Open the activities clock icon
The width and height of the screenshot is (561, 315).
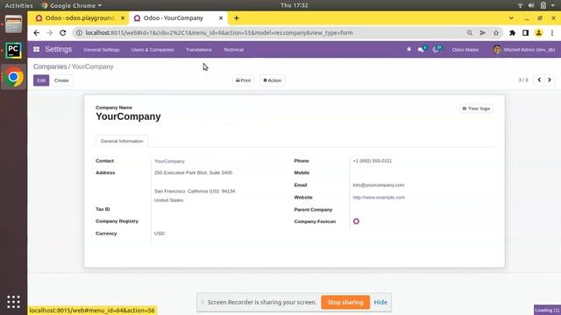pyautogui.click(x=437, y=49)
